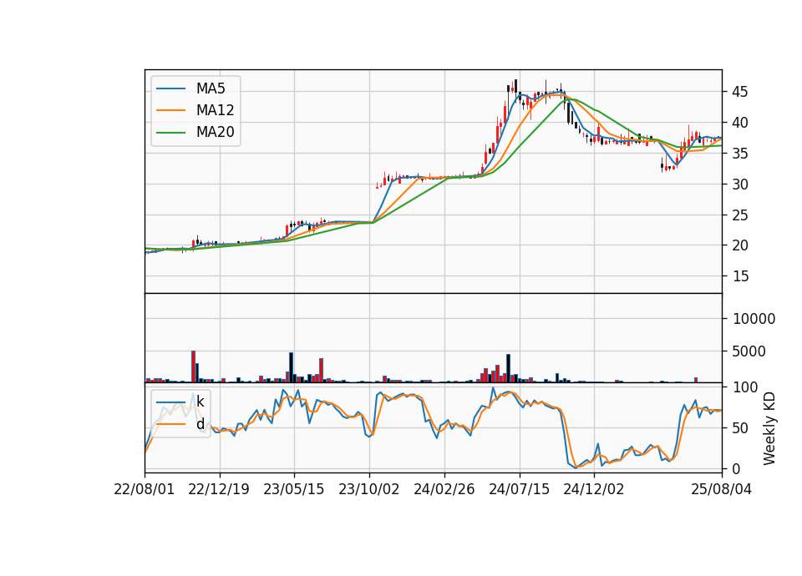Click the price axis value 25
Screen dimensions: 802x576
739,215
